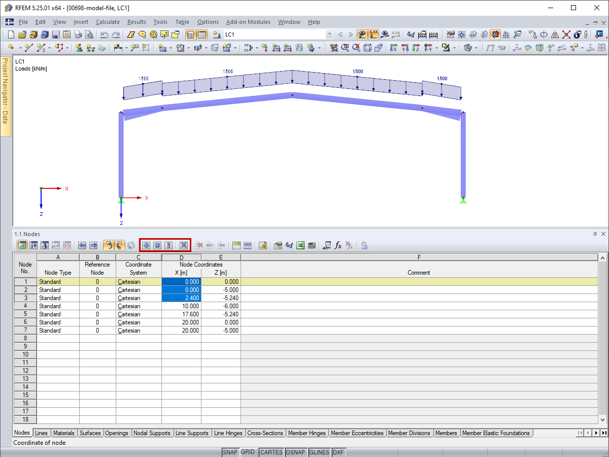Toggle the GRID status bar button

coord(248,452)
